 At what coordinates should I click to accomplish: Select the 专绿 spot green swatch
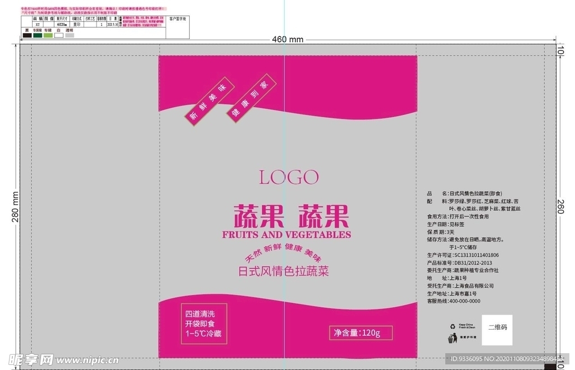[48, 35]
